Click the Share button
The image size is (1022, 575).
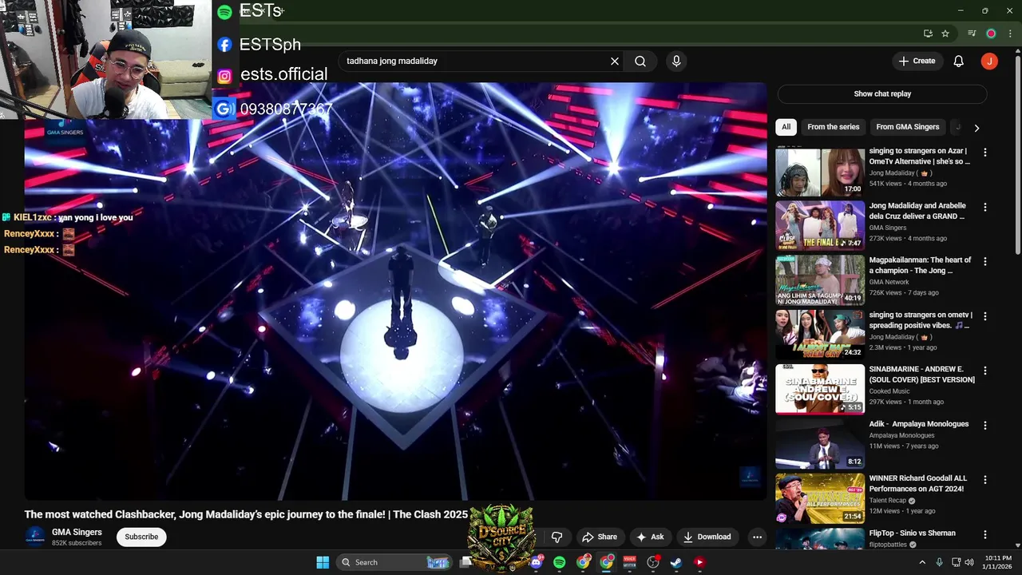coord(600,537)
